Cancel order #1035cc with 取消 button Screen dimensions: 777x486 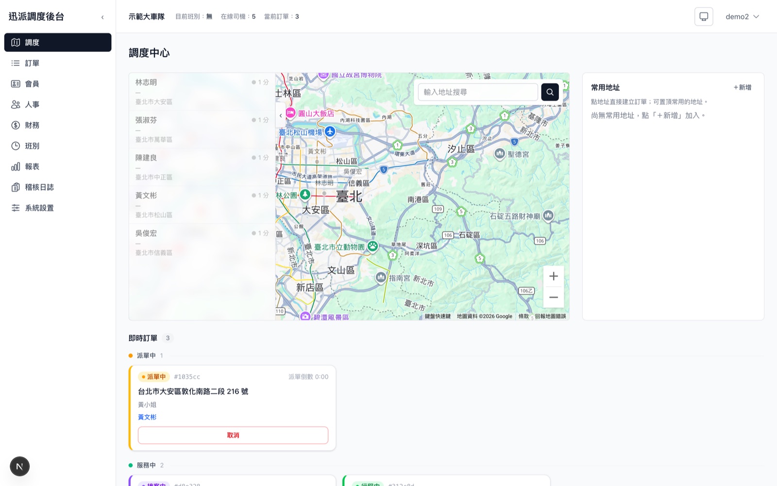click(x=233, y=435)
